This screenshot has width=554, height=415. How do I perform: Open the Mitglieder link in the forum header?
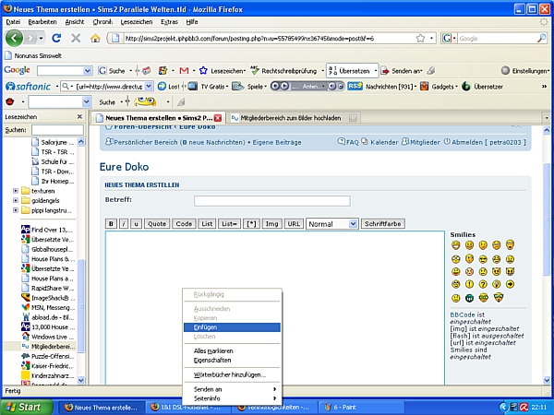click(x=425, y=142)
